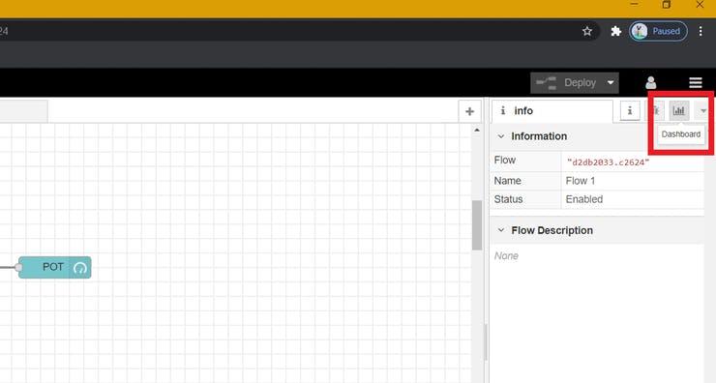Restore down the browser window
This screenshot has width=716, height=383.
coord(667,5)
